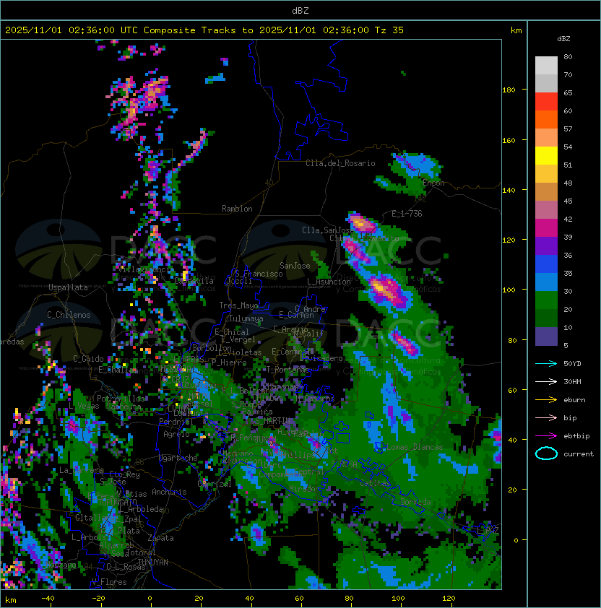Viewport: 601px width, 608px height.
Task: Click the C_Chilenos label
Action: tap(69, 315)
